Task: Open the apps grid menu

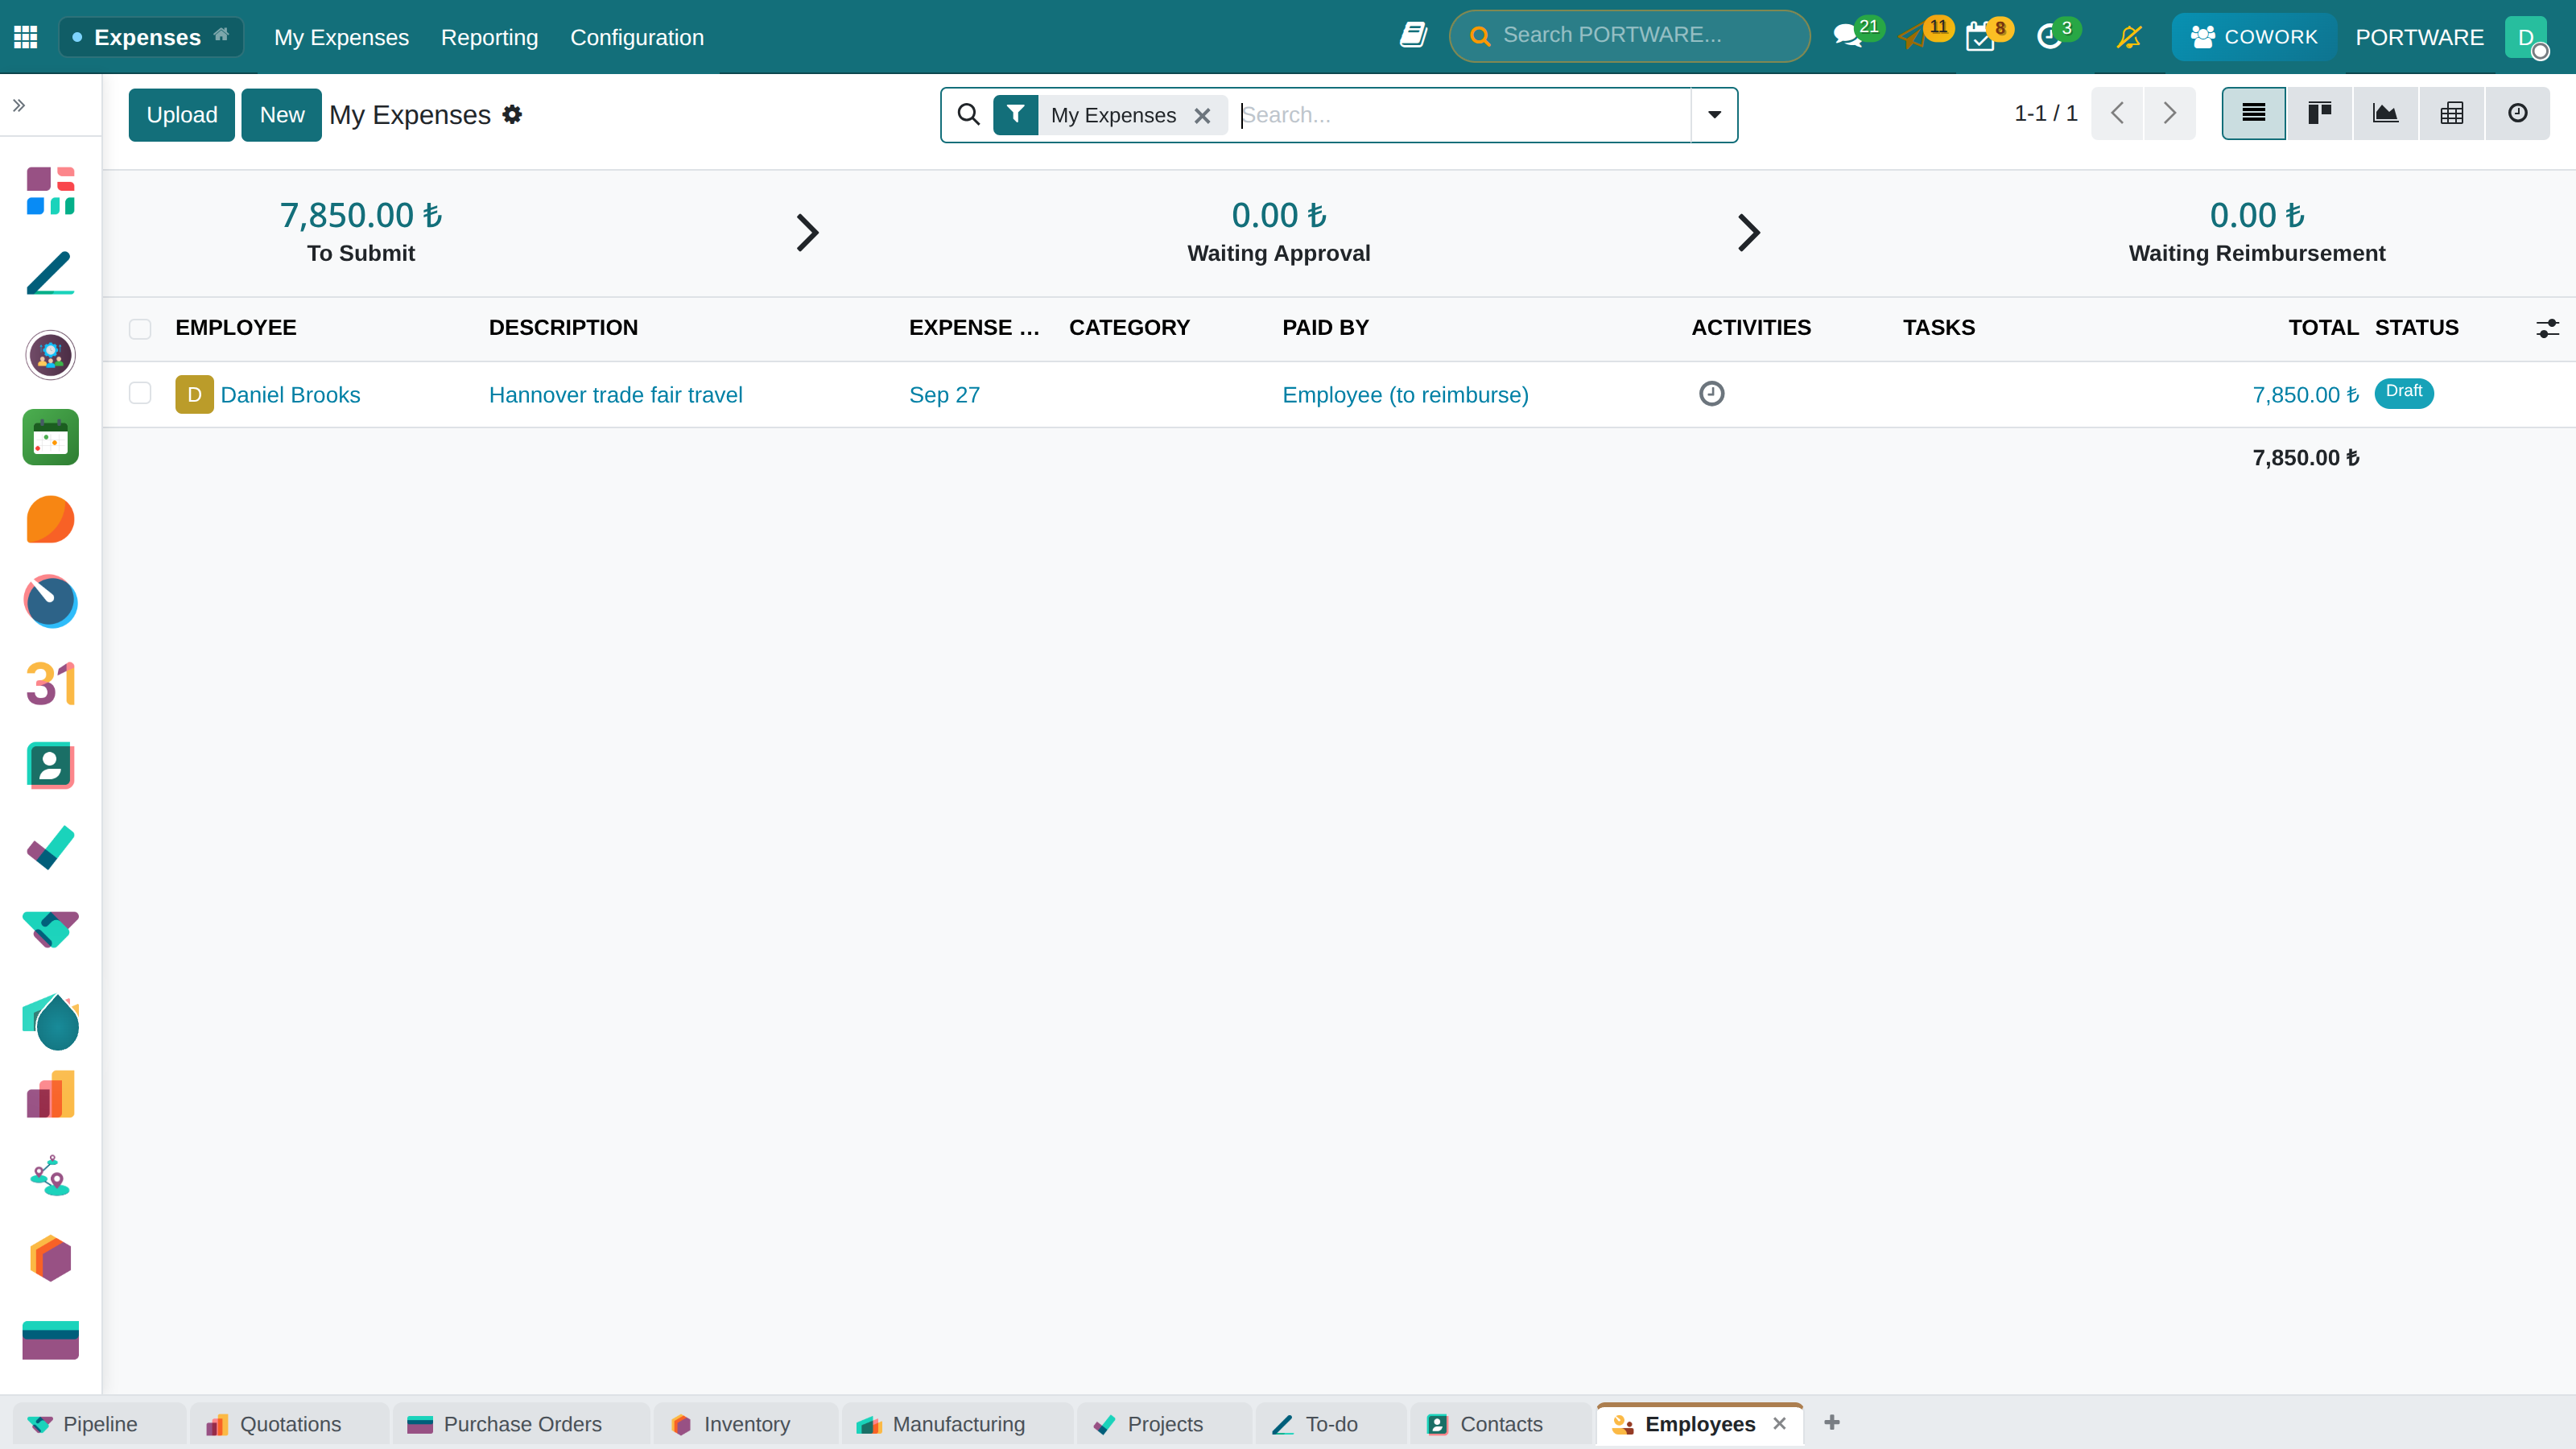Action: tap(26, 37)
